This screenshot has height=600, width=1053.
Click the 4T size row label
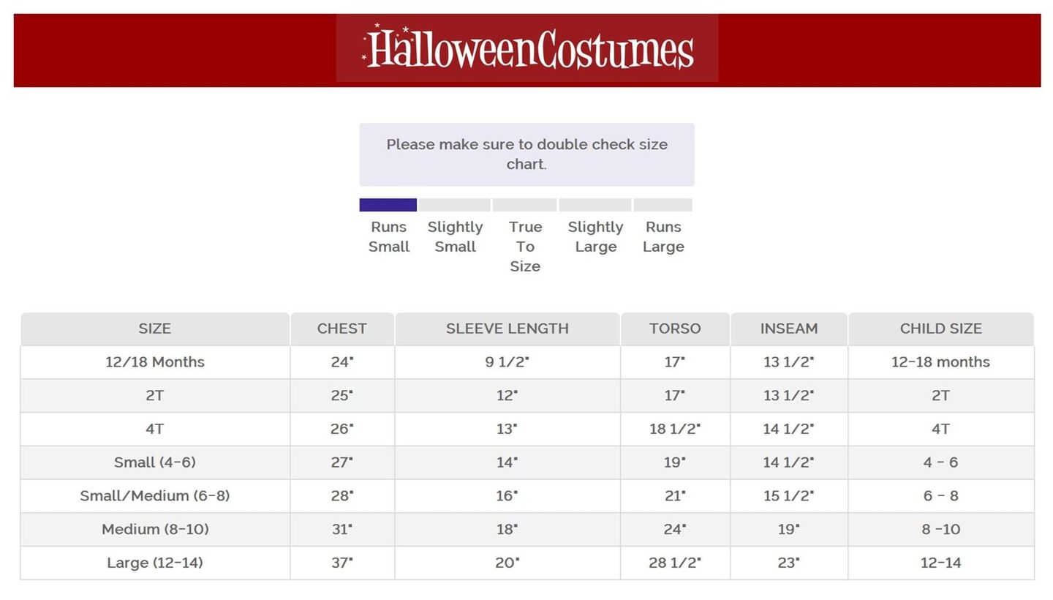tap(154, 430)
